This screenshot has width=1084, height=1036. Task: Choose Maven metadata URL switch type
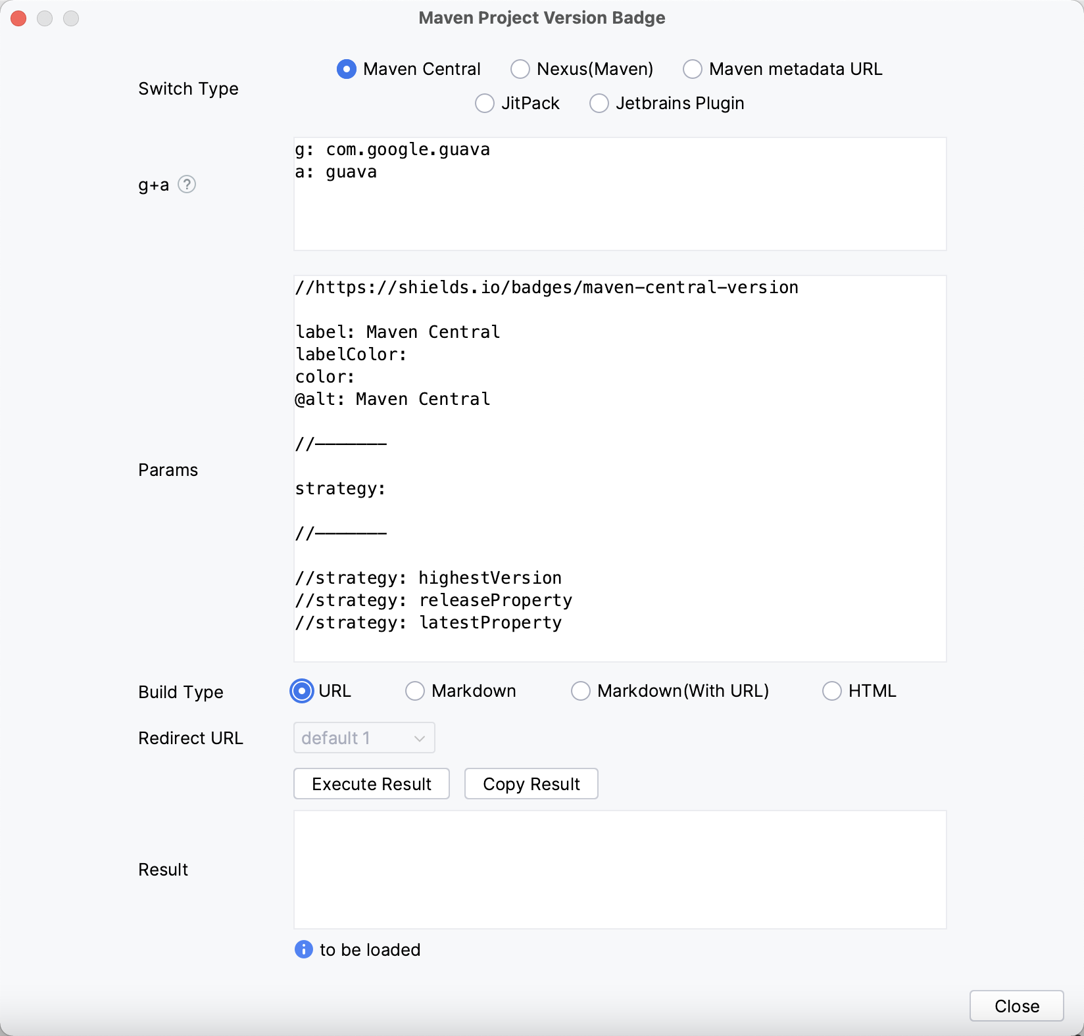(x=693, y=69)
